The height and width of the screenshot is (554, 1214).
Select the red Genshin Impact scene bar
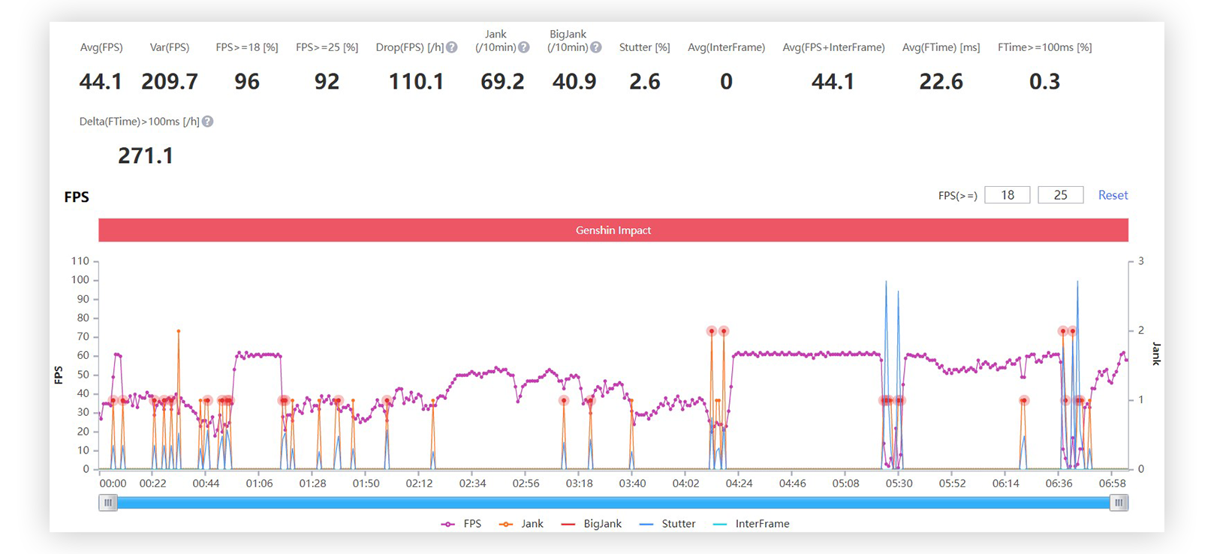click(613, 230)
